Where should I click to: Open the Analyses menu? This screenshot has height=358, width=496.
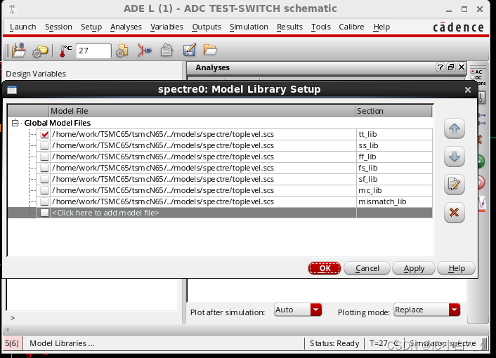pos(126,27)
